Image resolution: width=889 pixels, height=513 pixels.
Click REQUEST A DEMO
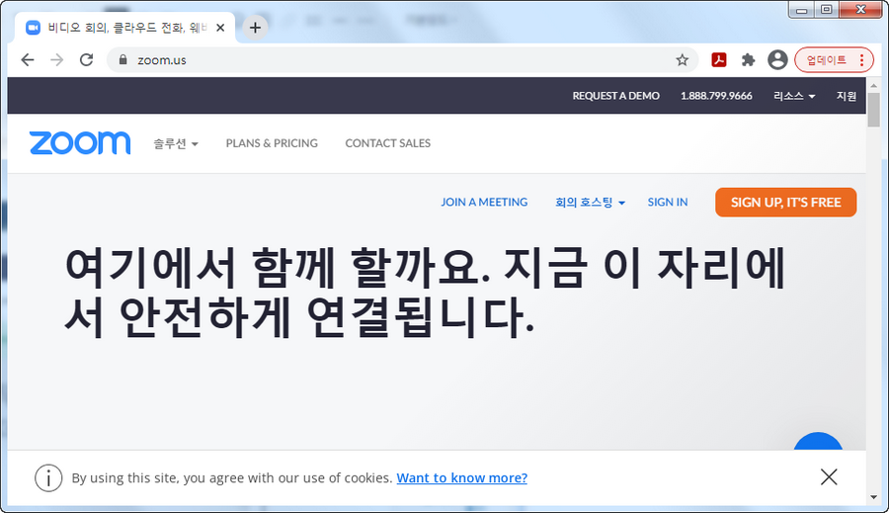pyautogui.click(x=615, y=96)
